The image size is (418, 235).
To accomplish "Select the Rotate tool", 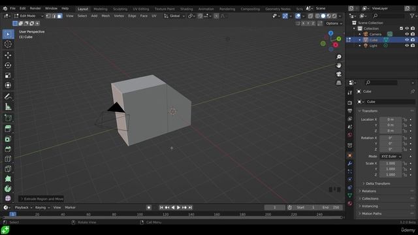I will click(x=8, y=65).
